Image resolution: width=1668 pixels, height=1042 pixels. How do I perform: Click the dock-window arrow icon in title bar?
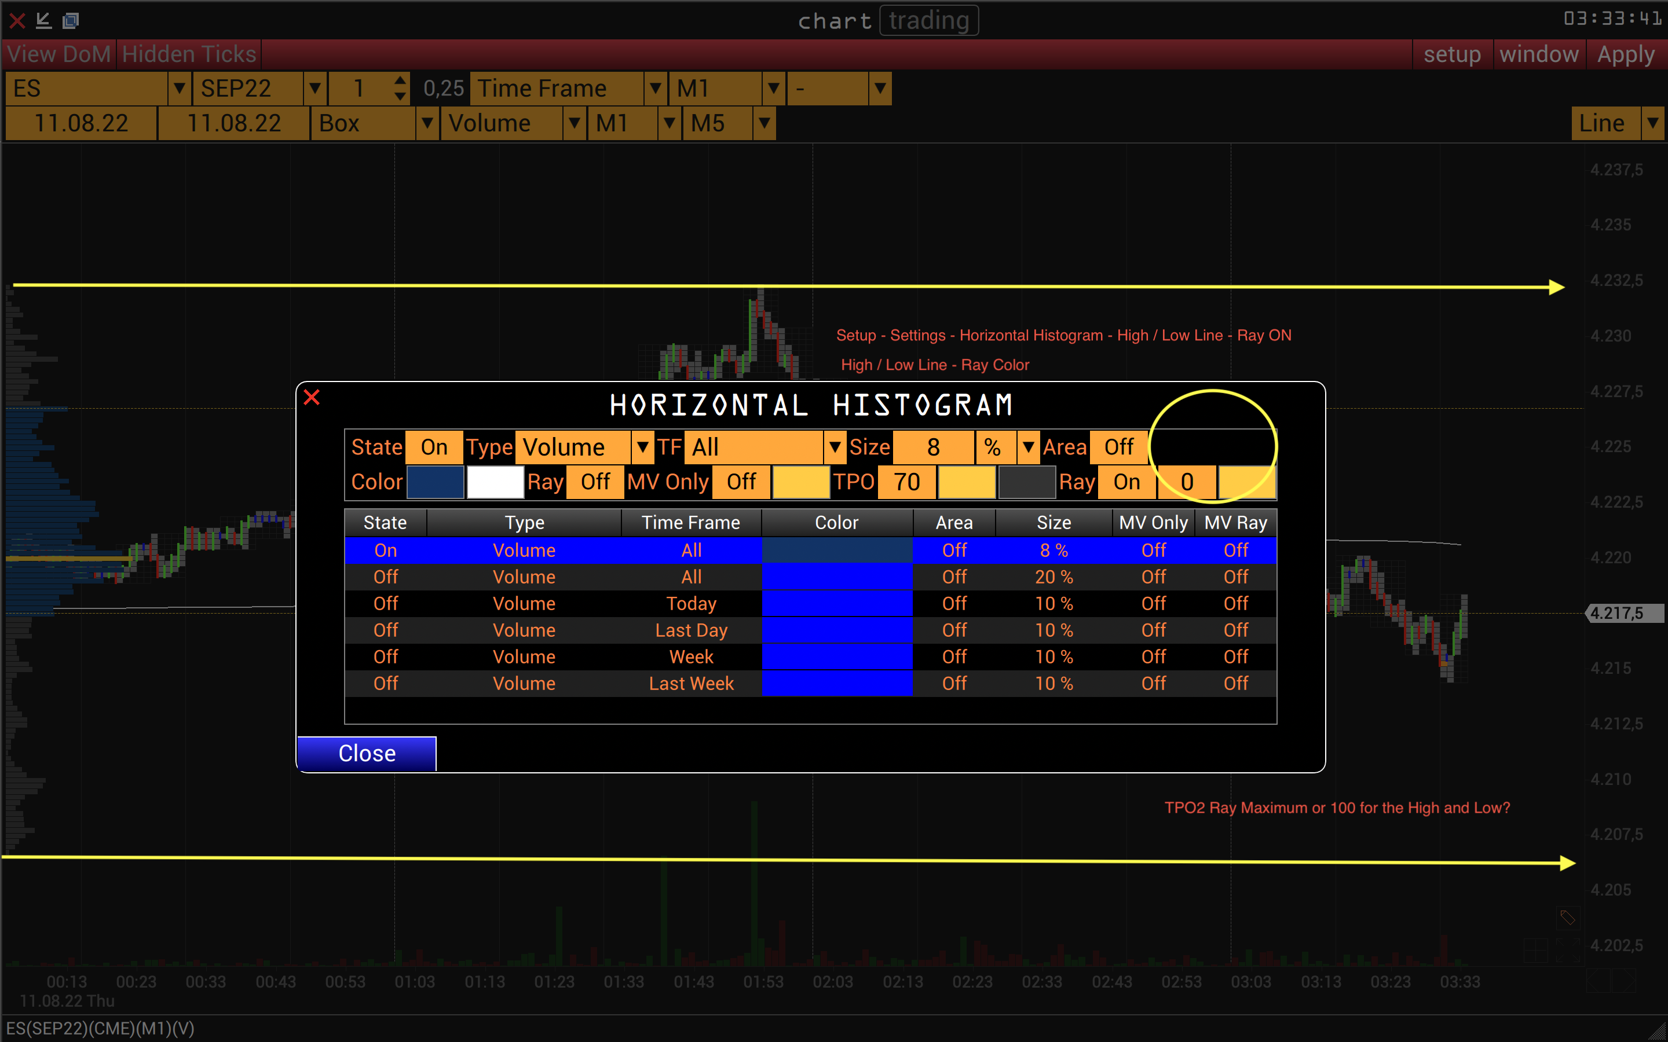[x=43, y=20]
